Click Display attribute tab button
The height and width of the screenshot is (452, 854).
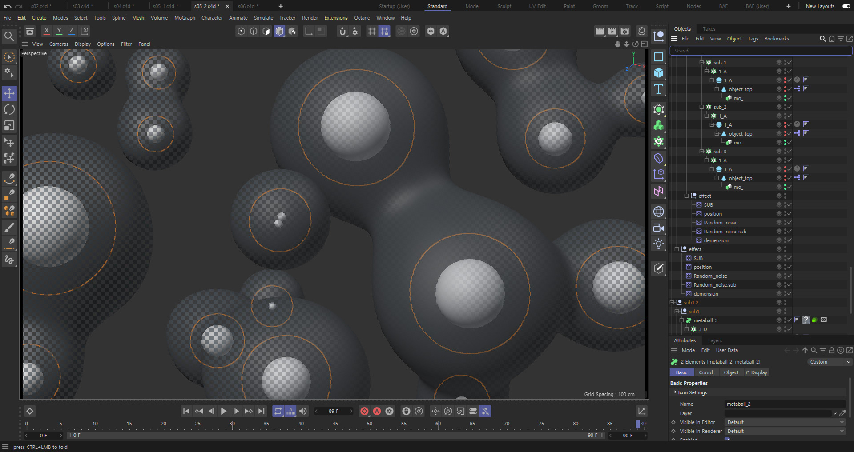pyautogui.click(x=757, y=372)
